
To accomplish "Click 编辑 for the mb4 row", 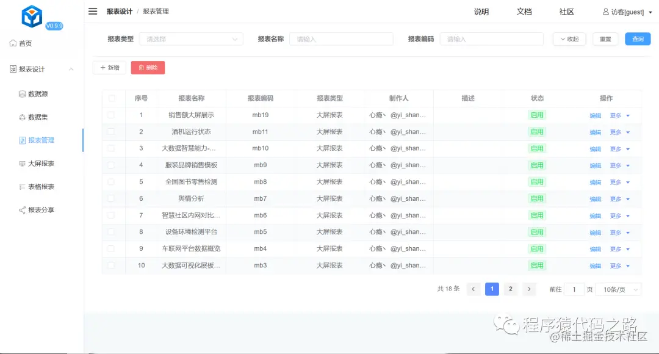I will (x=595, y=249).
